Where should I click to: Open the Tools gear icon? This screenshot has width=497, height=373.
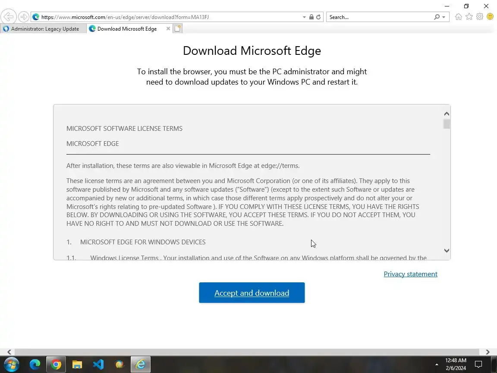(x=480, y=17)
